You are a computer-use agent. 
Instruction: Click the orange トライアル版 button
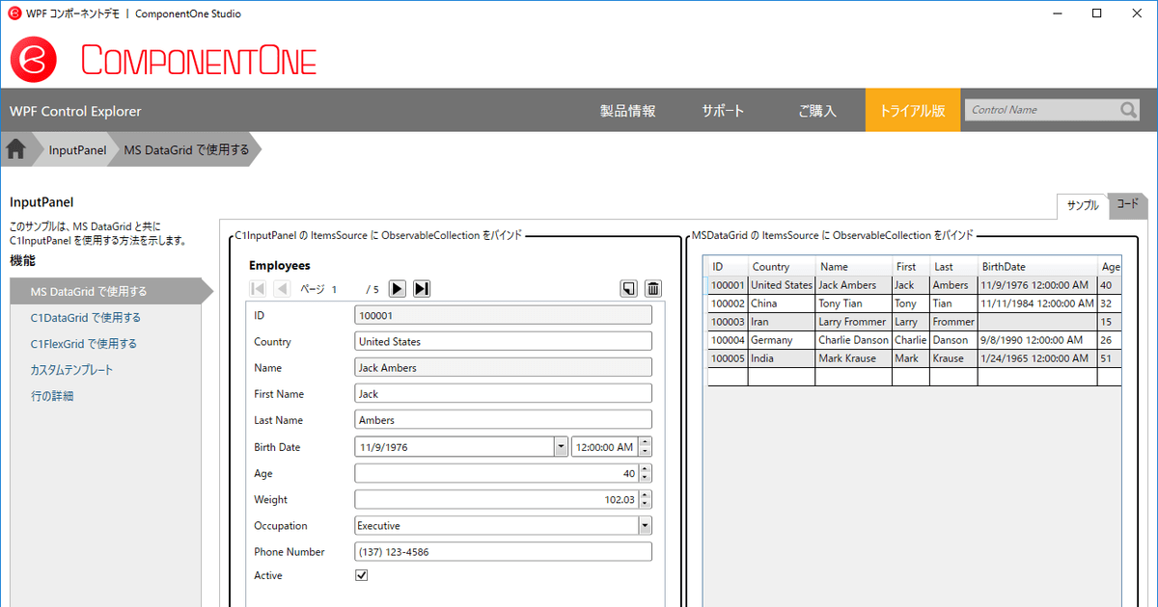coord(911,110)
